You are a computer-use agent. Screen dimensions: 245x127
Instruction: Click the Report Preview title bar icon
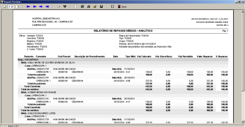click(x=2, y=2)
